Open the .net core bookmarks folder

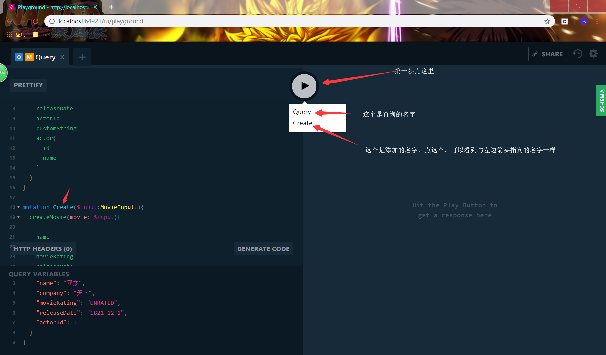[x=48, y=35]
